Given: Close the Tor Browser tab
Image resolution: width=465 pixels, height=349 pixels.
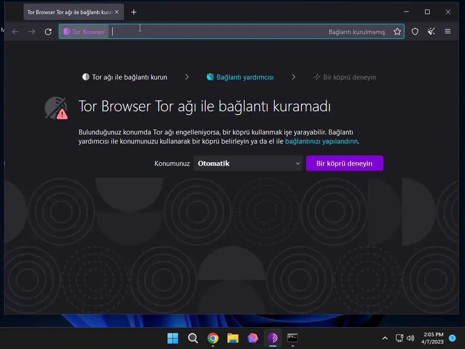Looking at the screenshot, I should (x=117, y=12).
